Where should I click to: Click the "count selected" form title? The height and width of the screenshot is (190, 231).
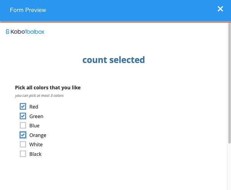114,60
